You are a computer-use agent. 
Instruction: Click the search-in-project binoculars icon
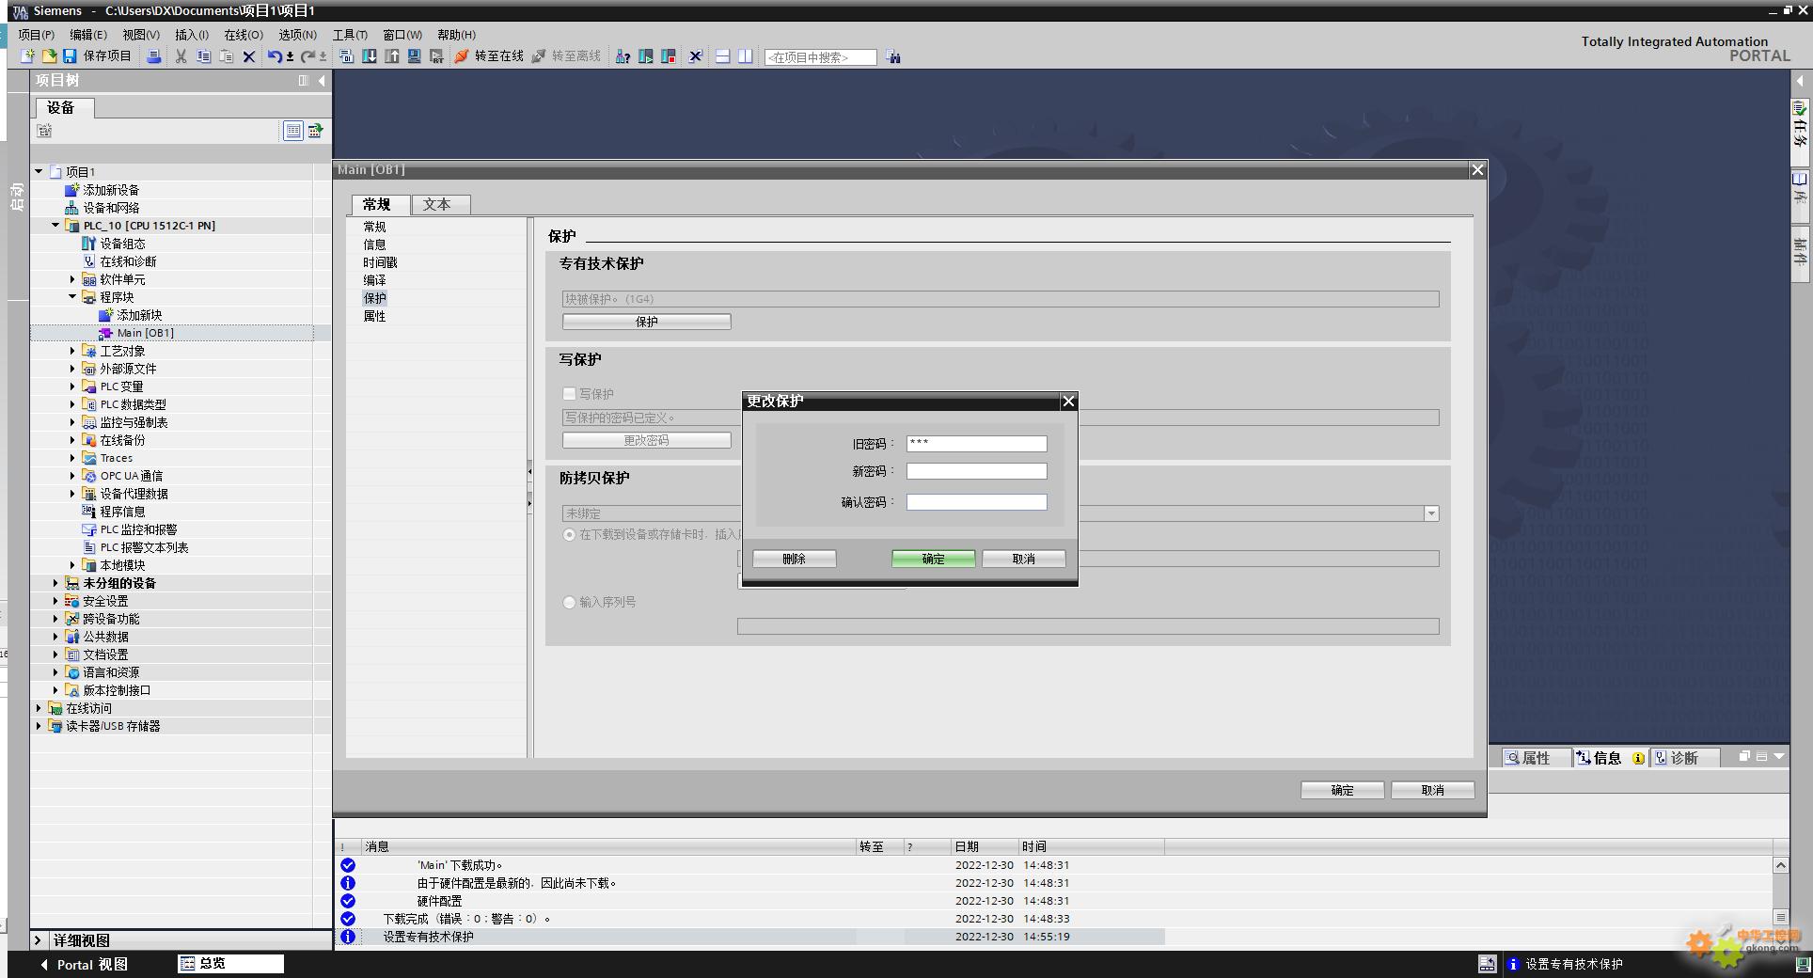pos(892,56)
